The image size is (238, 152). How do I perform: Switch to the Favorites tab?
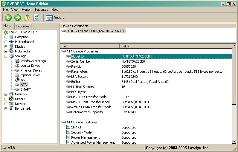23,26
